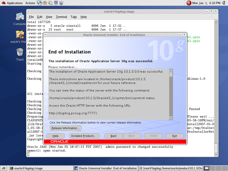Maximize the terminal window

[211, 11]
